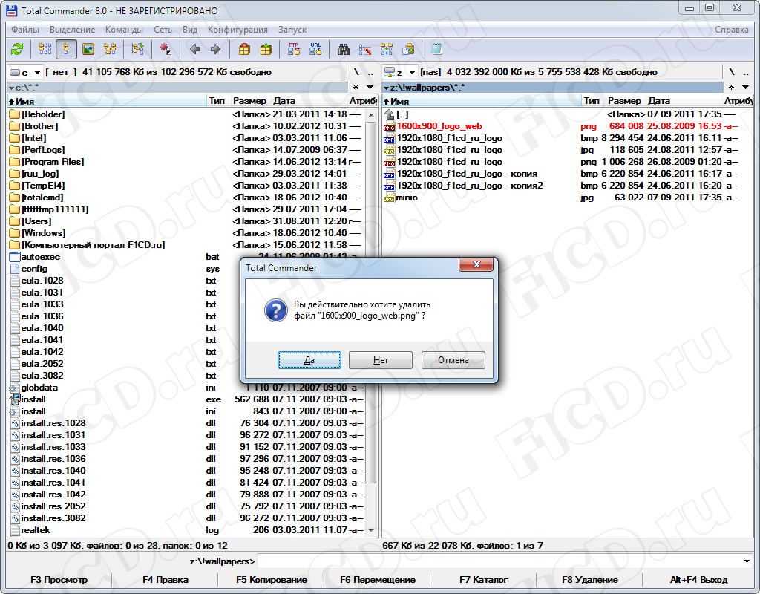Click Alt+F4 Выход button
The image size is (760, 594).
point(698,579)
